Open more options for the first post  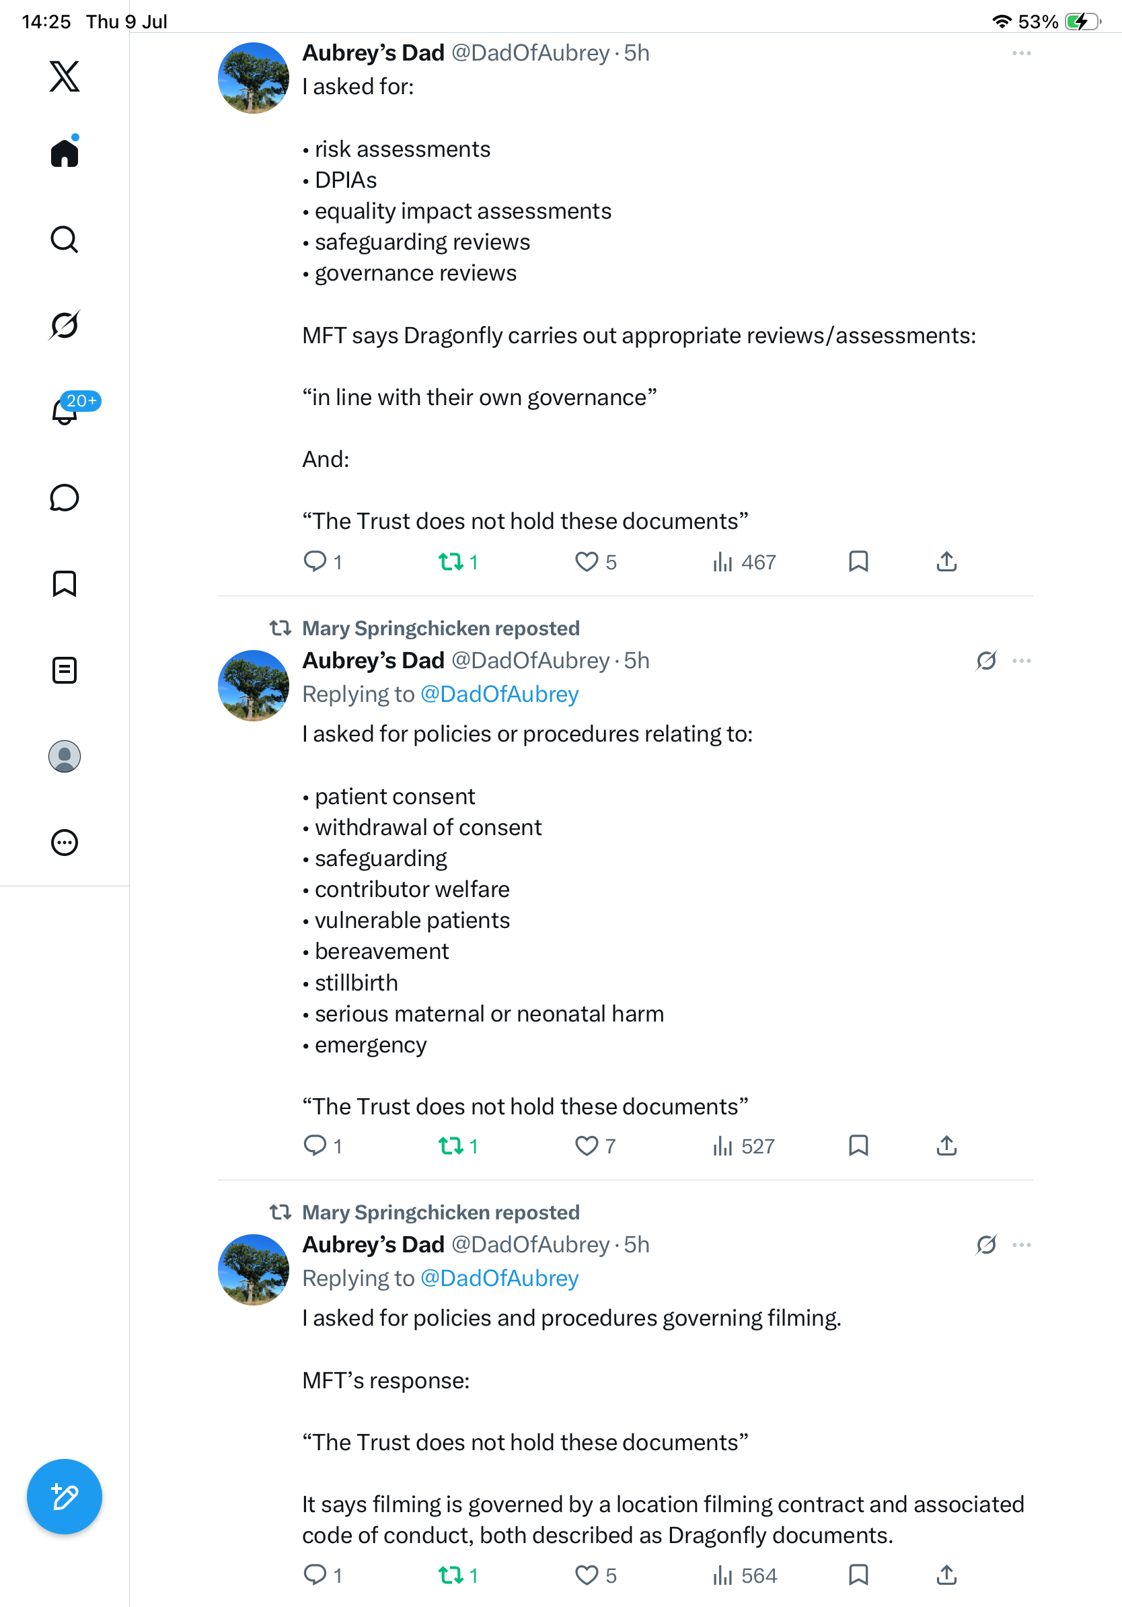[x=1021, y=54]
